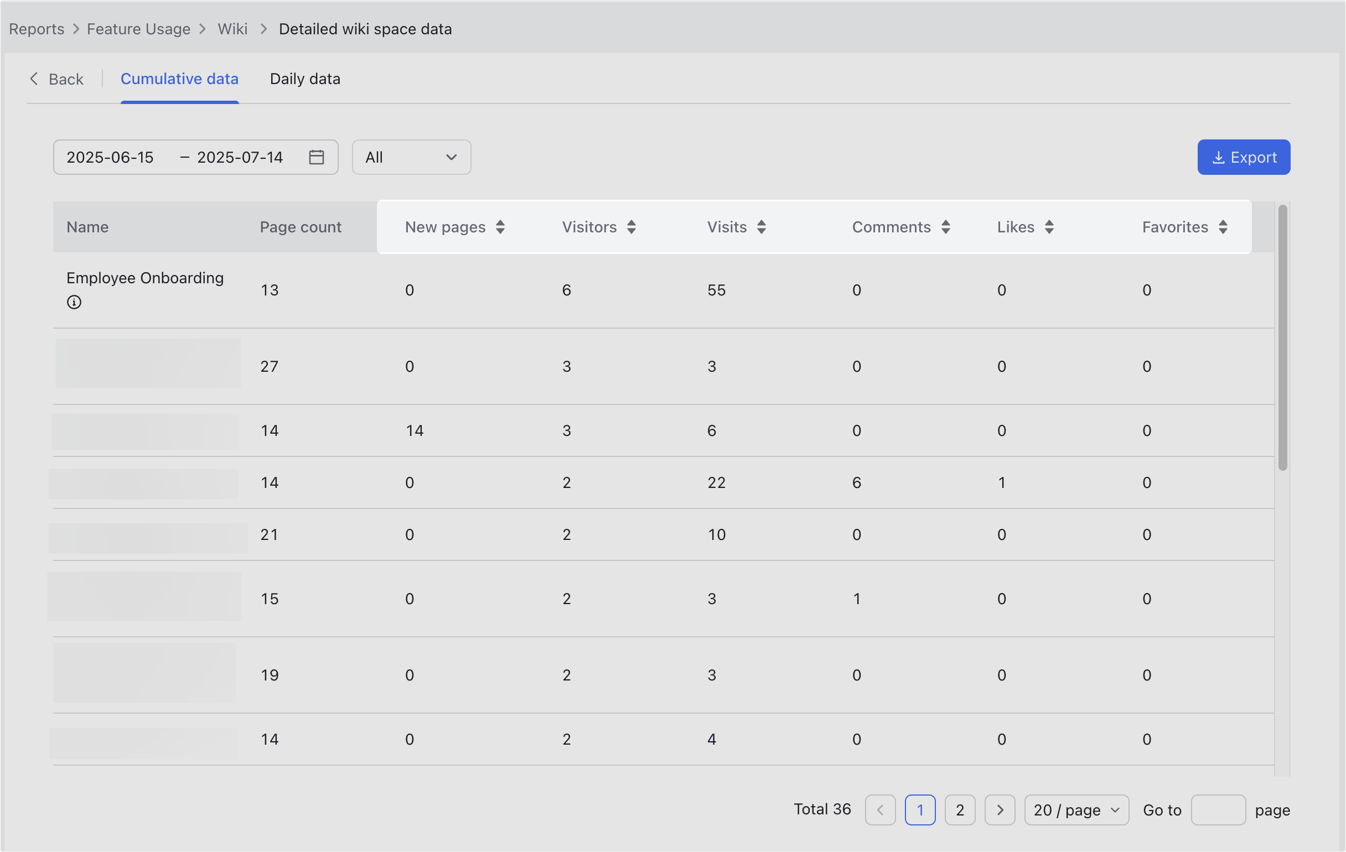This screenshot has width=1346, height=852.
Task: Click the page count value 21
Action: [x=270, y=534]
